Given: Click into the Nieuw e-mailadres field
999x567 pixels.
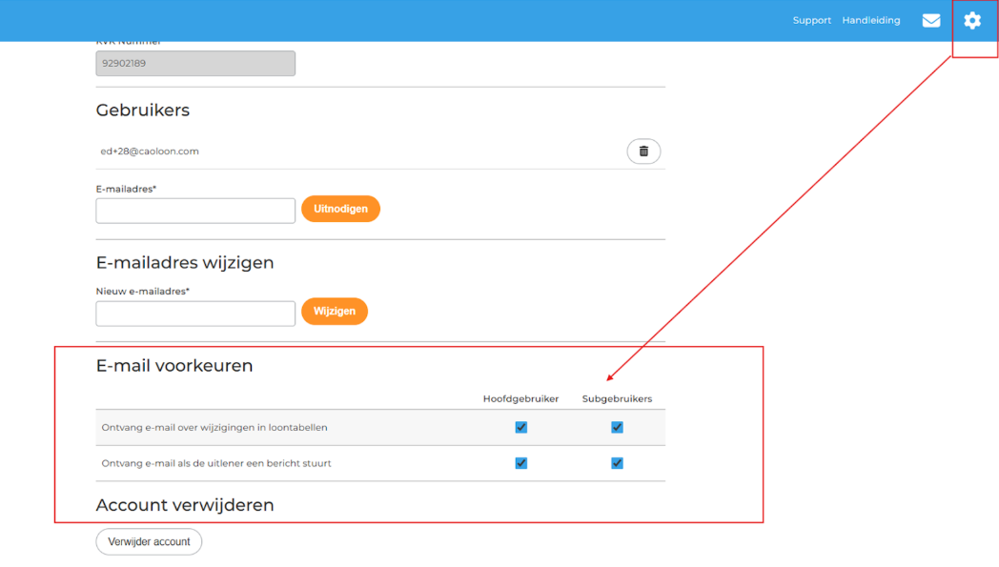Looking at the screenshot, I should [195, 314].
